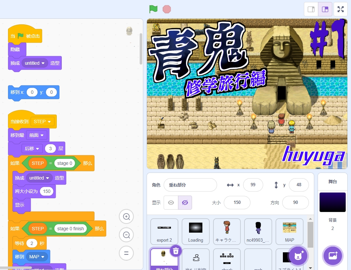Select the export 2 sprite
This screenshot has height=270, width=351.
(164, 232)
